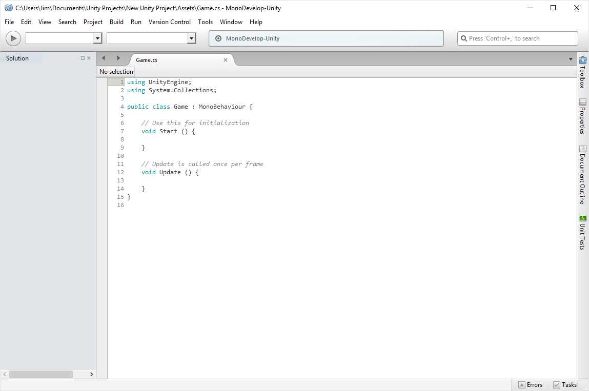Screen dimensions: 589x391
Task: Open the Unit Tests side panel
Action: (x=582, y=231)
